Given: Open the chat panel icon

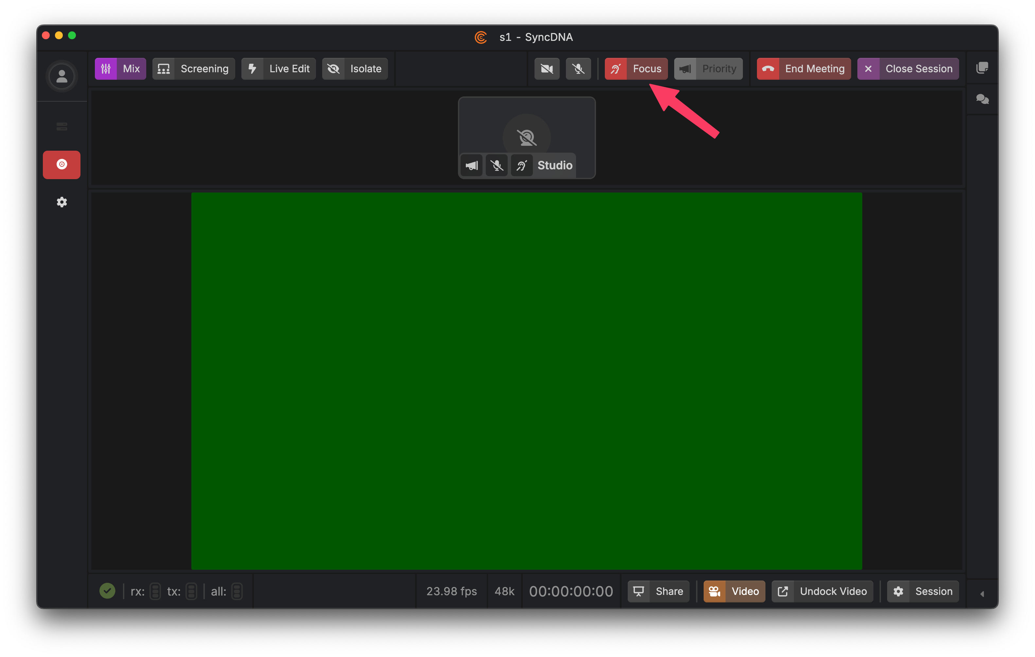Looking at the screenshot, I should 982,99.
